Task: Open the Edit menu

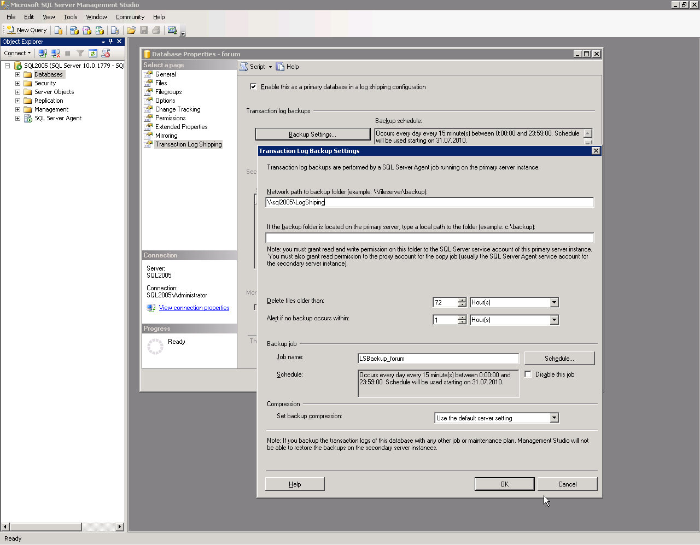Action: click(x=29, y=17)
